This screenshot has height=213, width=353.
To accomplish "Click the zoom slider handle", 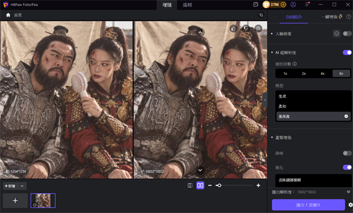I will coord(219,185).
